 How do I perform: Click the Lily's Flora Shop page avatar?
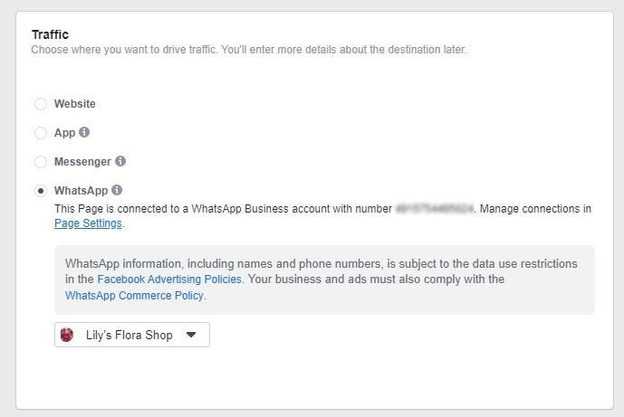67,335
